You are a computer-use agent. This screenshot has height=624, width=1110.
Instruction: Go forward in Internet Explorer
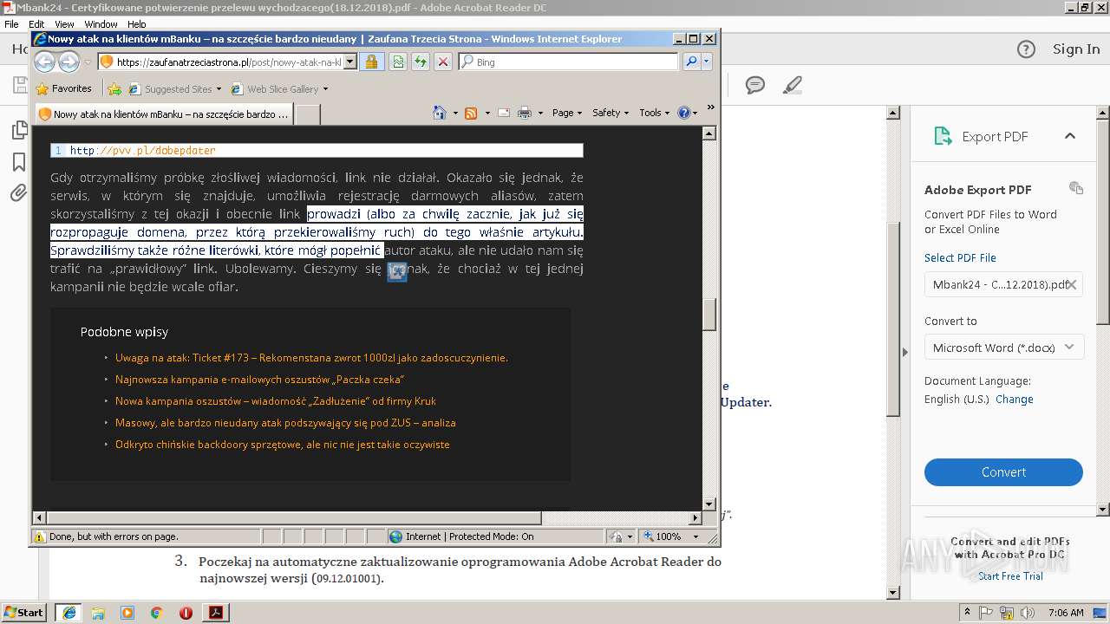click(x=69, y=62)
